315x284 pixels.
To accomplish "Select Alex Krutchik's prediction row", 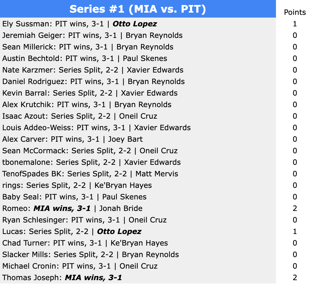I will click(x=87, y=105).
